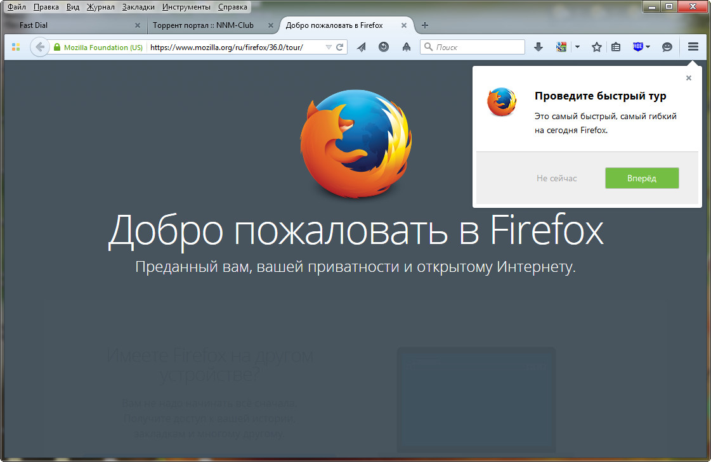Minimize the Firefox window
This screenshot has height=462, width=711.
(x=651, y=6)
